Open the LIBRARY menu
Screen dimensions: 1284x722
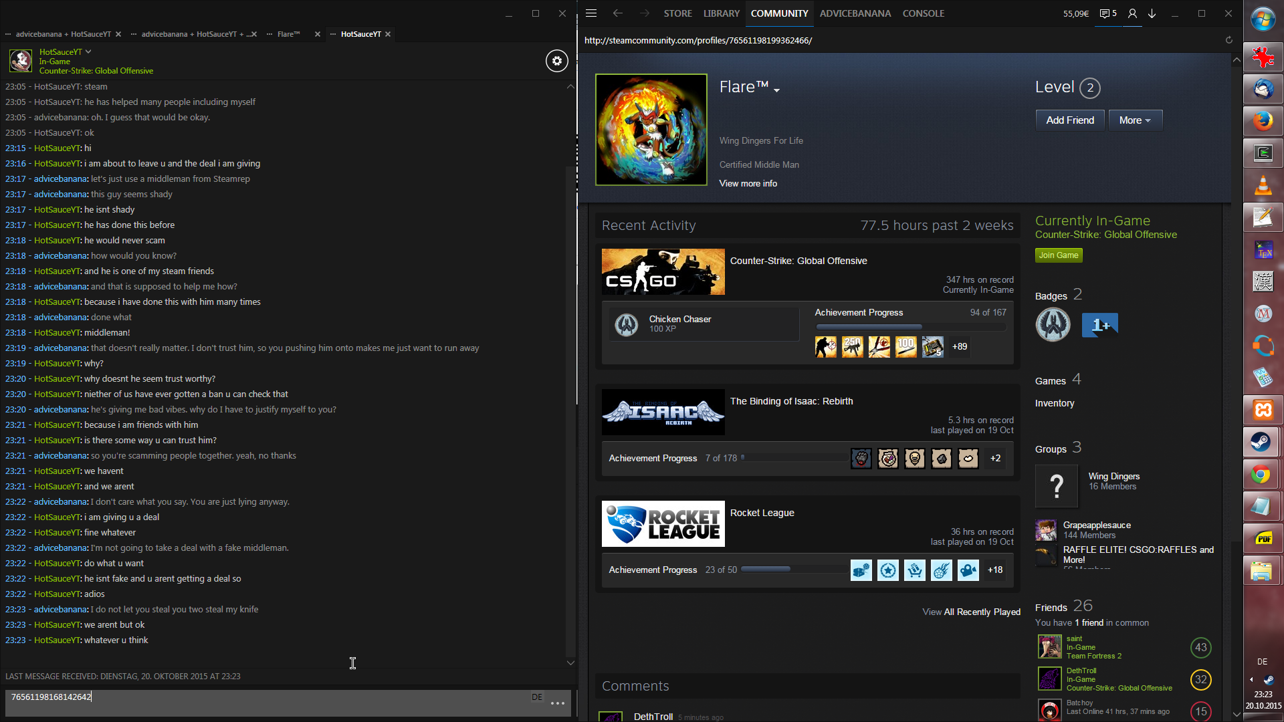pos(721,13)
